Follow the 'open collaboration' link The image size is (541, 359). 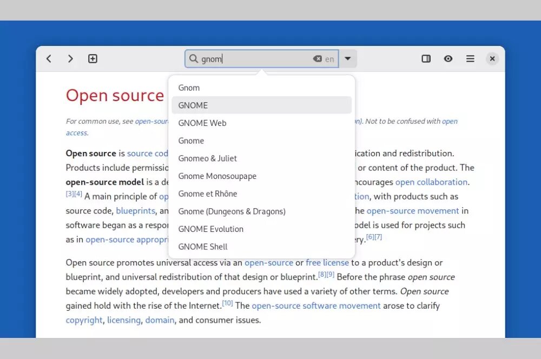(431, 182)
